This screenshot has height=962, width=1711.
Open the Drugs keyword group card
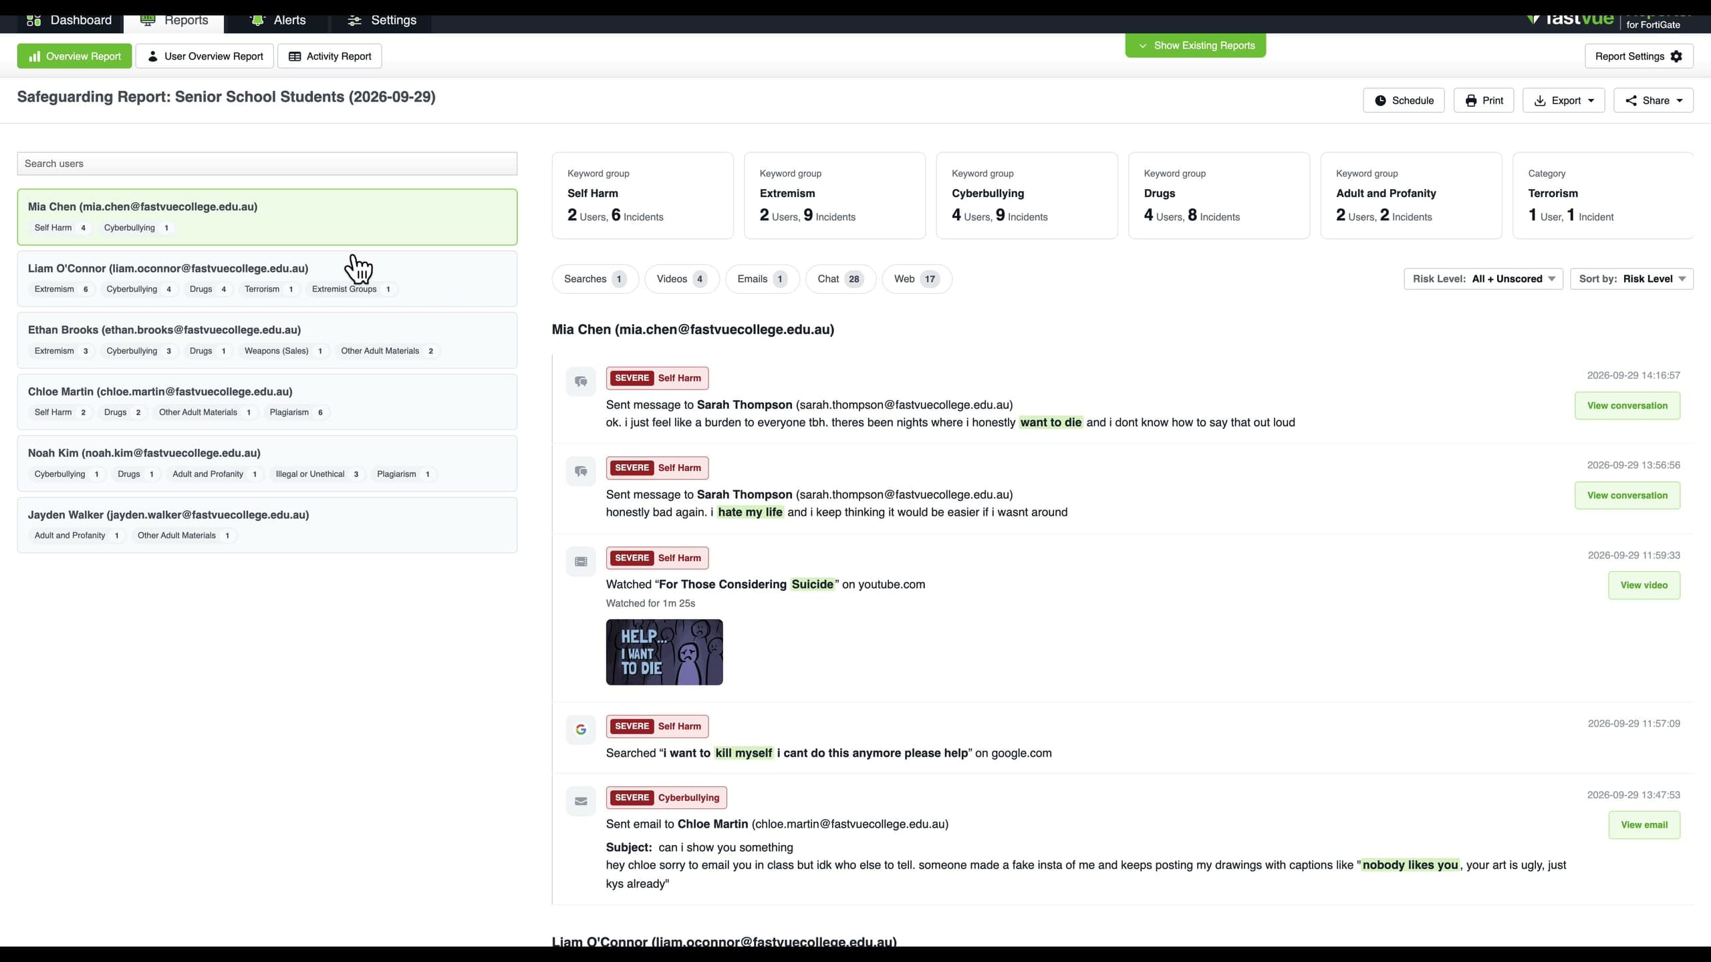click(x=1219, y=195)
